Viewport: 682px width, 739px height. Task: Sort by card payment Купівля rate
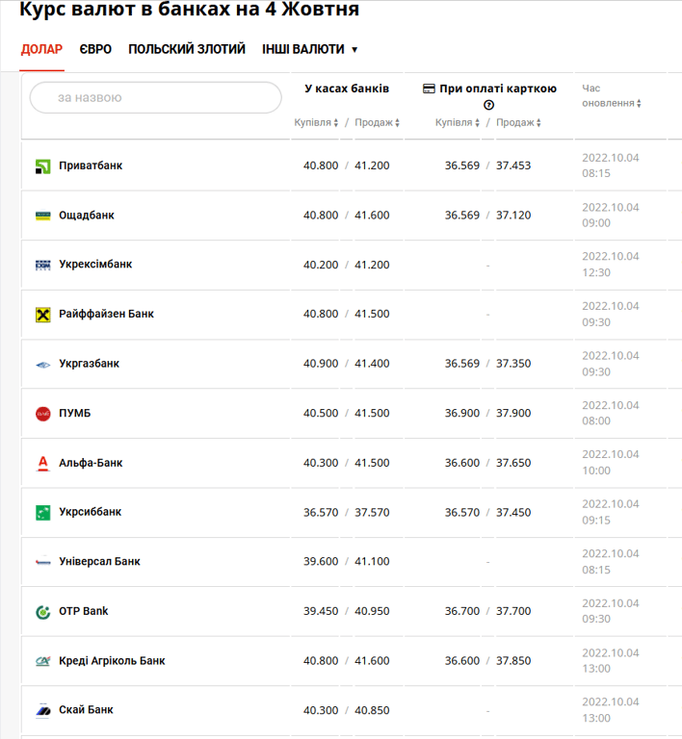[458, 123]
